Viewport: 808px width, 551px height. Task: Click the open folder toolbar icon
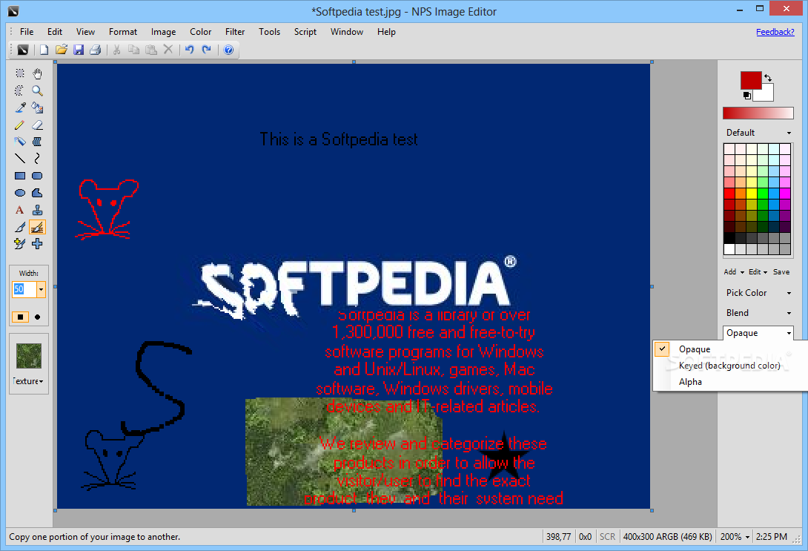pyautogui.click(x=62, y=50)
